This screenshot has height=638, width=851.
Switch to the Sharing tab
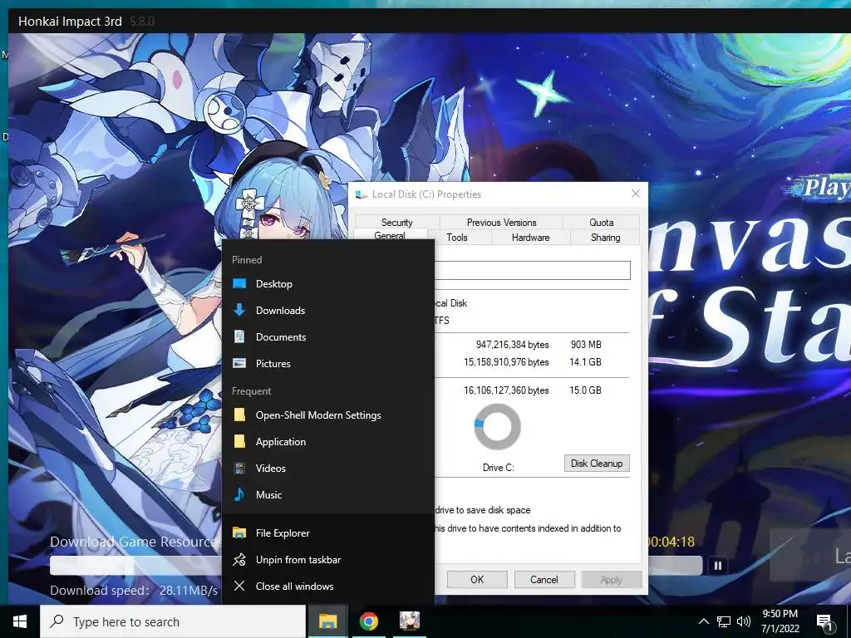pyautogui.click(x=605, y=237)
